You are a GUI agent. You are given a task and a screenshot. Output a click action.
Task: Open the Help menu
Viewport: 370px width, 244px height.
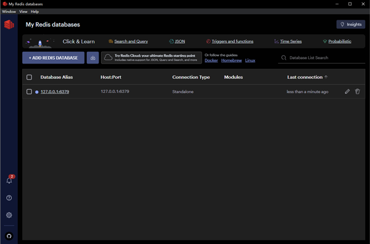point(35,12)
